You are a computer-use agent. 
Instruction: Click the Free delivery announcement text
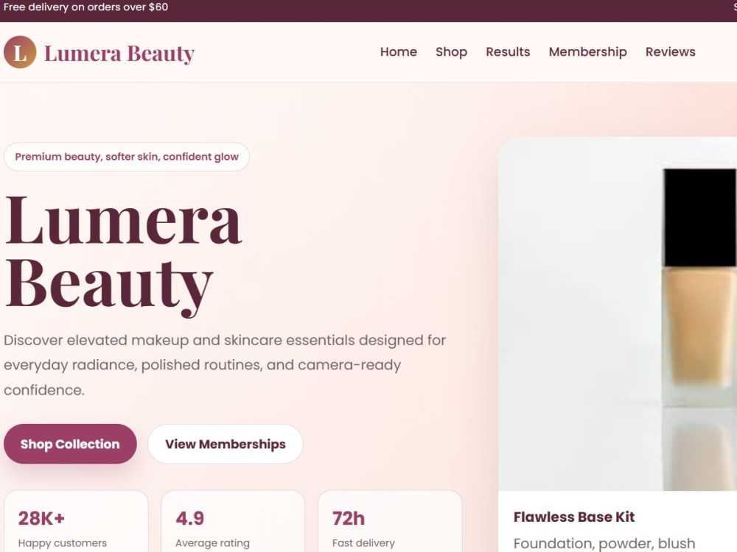[x=86, y=7]
